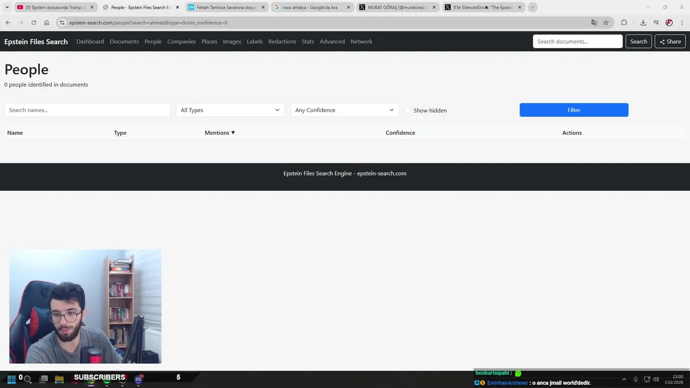Click the microphone tray icon
The height and width of the screenshot is (388, 690).
(x=636, y=379)
